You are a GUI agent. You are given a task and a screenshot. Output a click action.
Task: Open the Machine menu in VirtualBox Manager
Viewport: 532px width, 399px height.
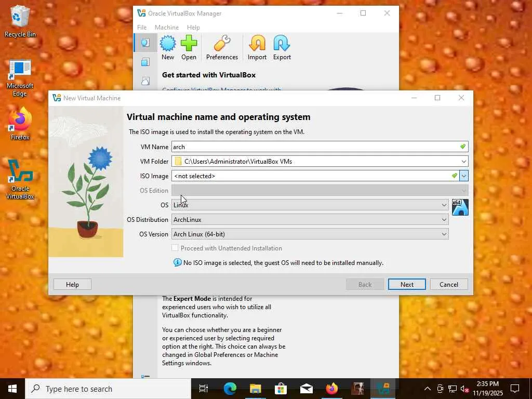[x=167, y=27]
